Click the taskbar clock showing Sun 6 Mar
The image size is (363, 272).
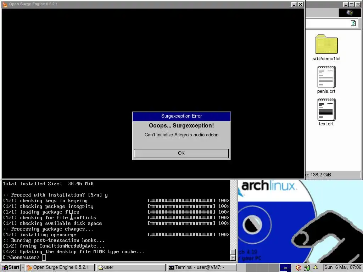[x=343, y=267]
